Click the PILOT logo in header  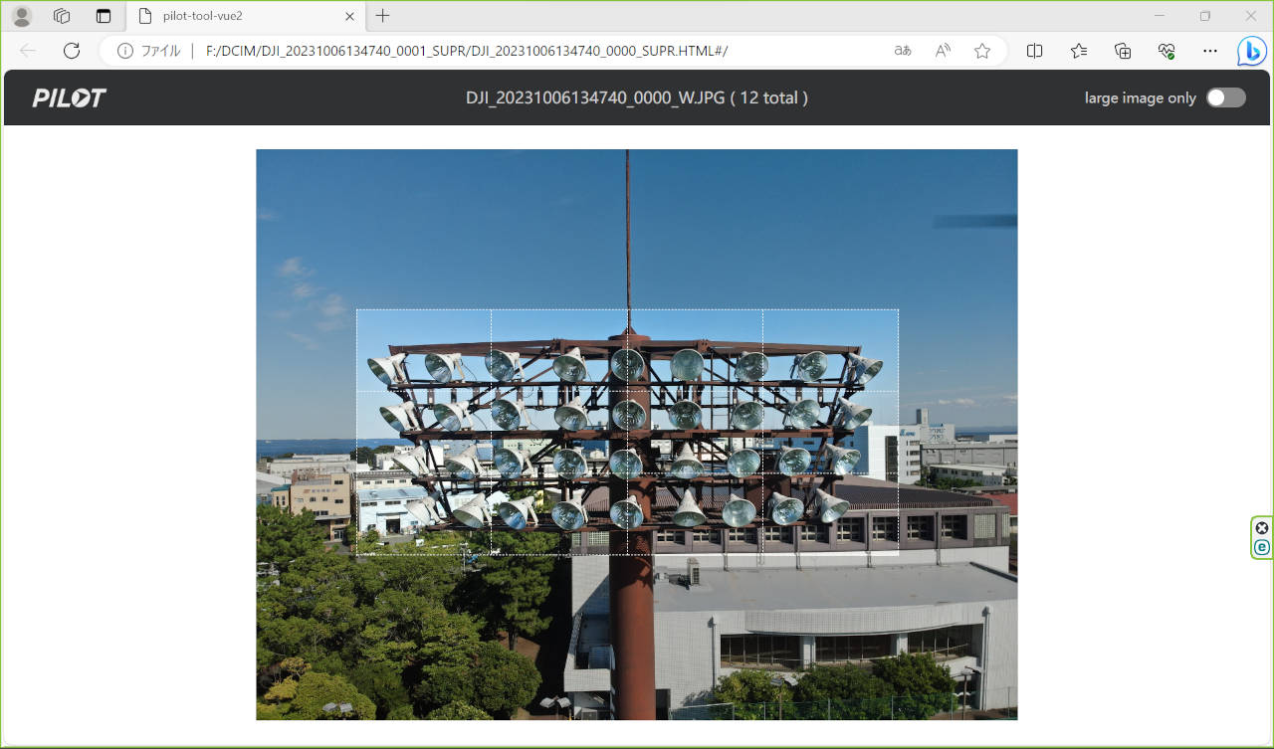tap(69, 97)
